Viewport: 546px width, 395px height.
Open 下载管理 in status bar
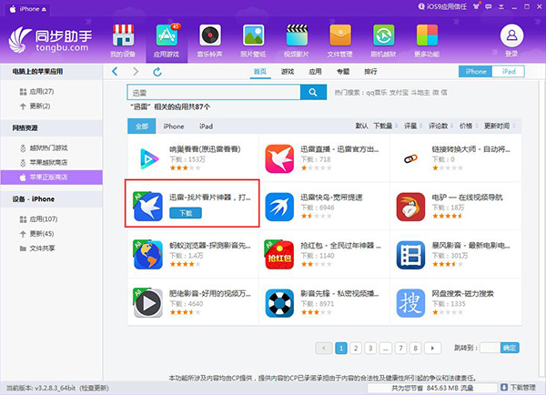pyautogui.click(x=518, y=388)
